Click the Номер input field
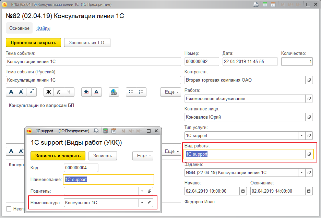Screen dimensions: 321x218 (202, 62)
